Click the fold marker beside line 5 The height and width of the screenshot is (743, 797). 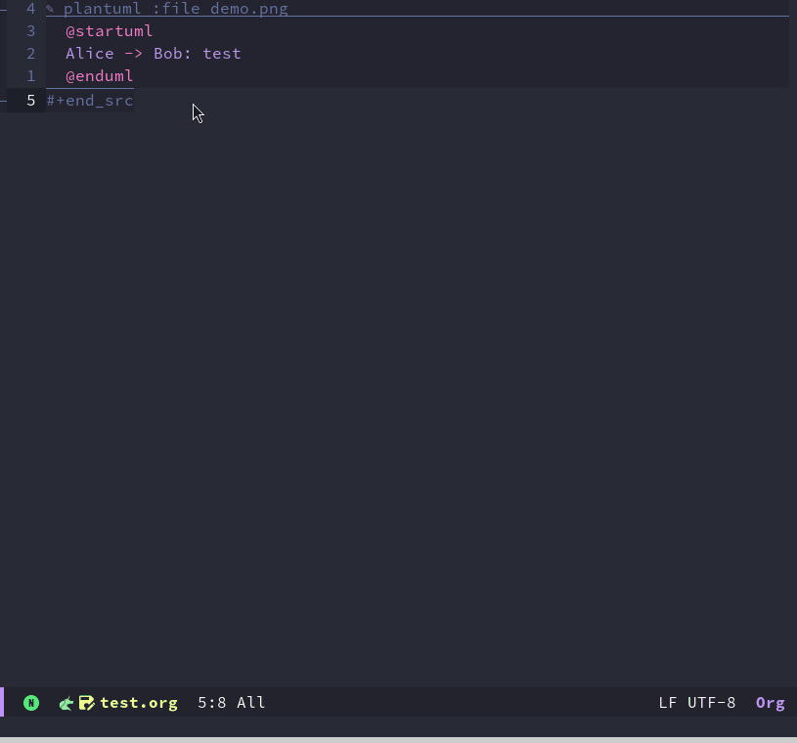point(4,100)
